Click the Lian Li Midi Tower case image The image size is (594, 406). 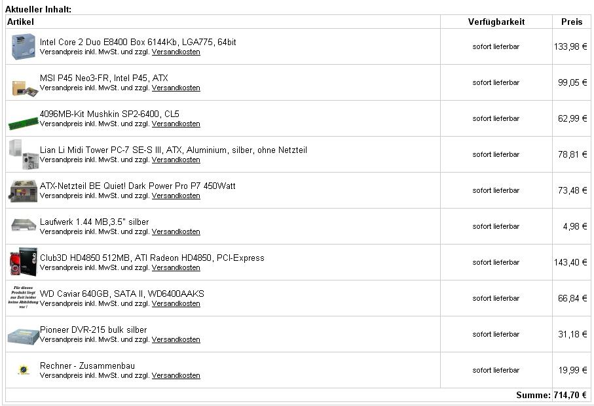tap(24, 154)
